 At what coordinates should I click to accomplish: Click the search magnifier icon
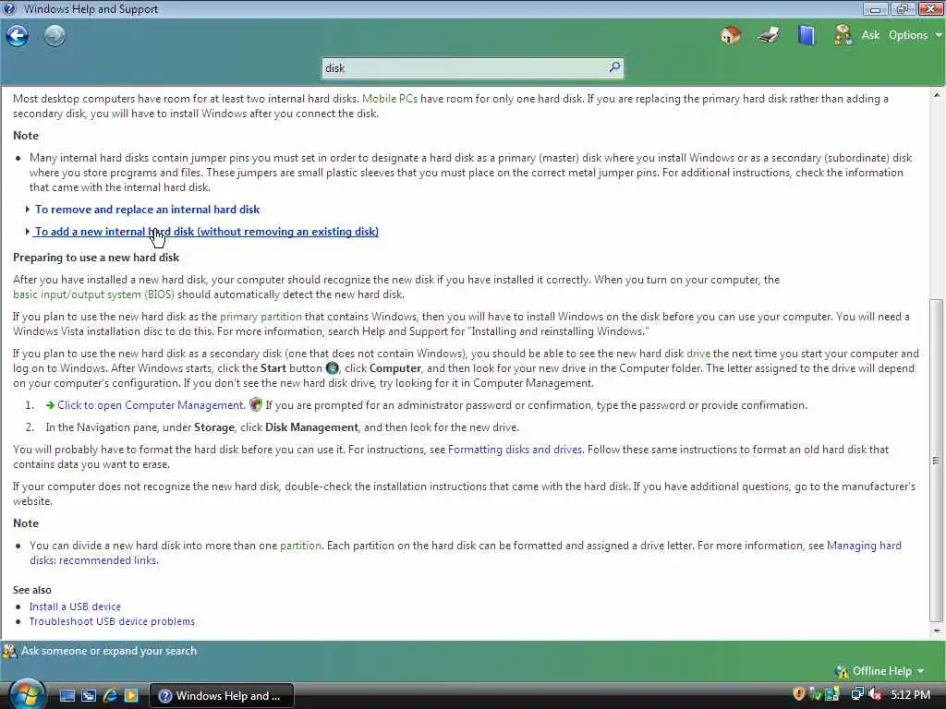pyautogui.click(x=614, y=66)
